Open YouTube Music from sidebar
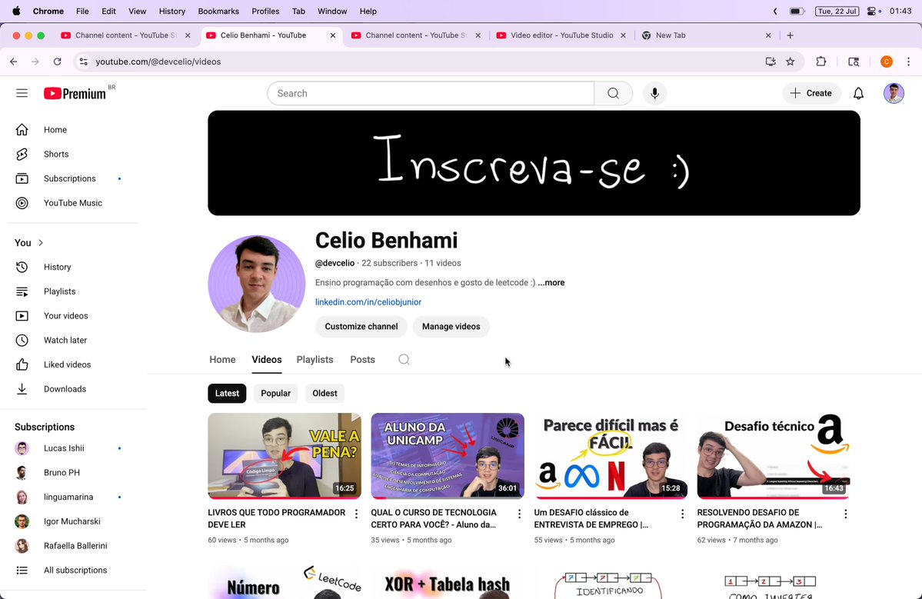 click(x=73, y=203)
